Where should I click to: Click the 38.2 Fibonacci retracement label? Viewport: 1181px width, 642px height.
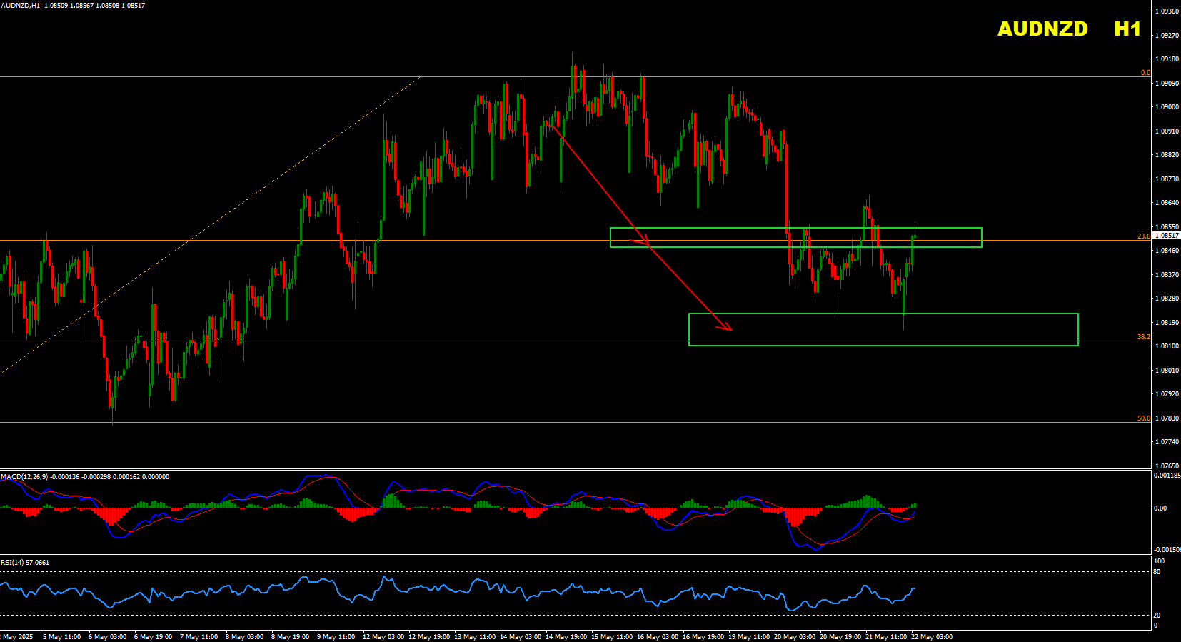(x=1143, y=337)
